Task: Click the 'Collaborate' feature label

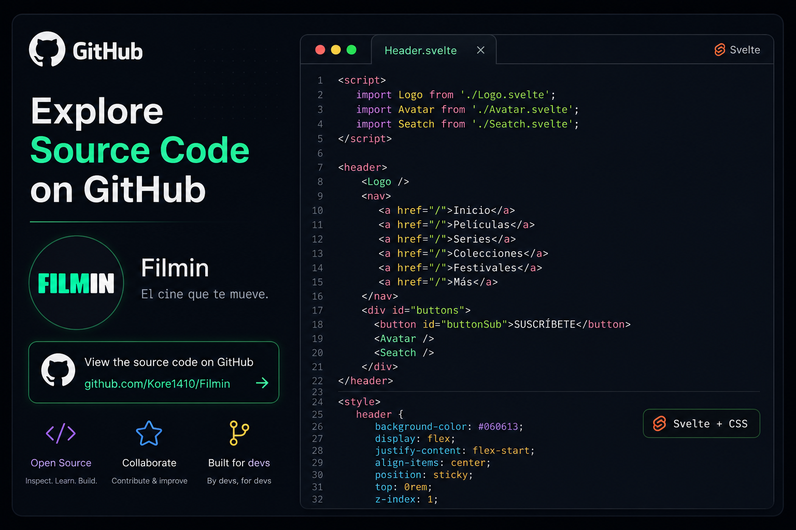Action: 149,463
